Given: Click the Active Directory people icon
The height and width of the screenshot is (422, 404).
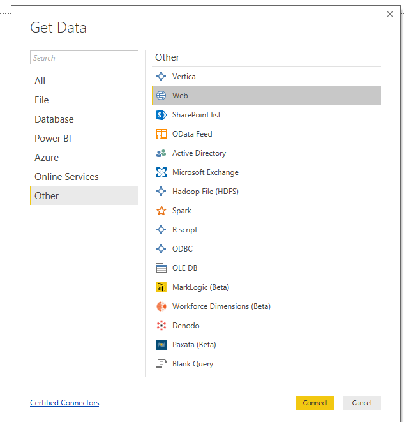Looking at the screenshot, I should coord(161,153).
